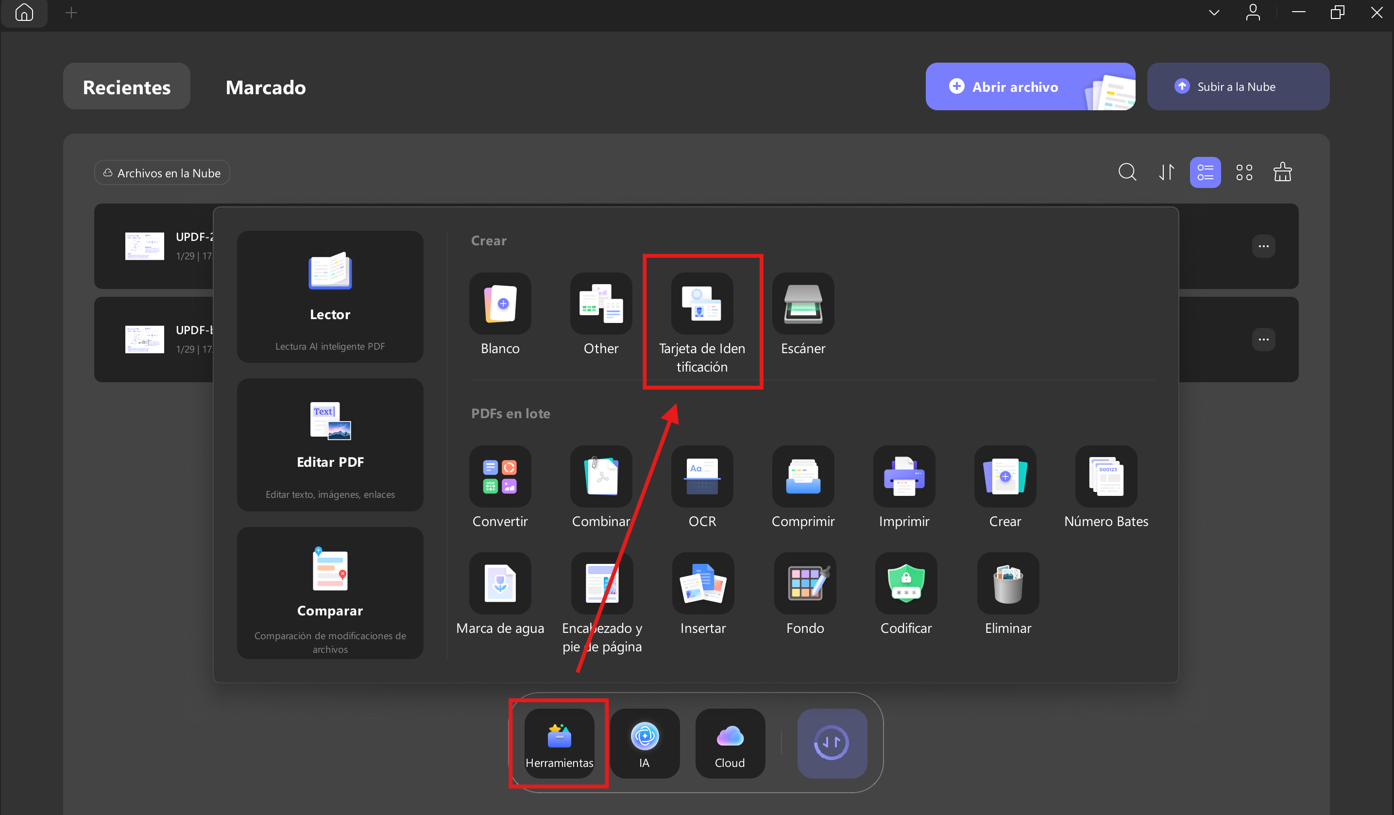This screenshot has width=1394, height=815.
Task: Select the first UPDF file thumbnail
Action: coord(144,246)
